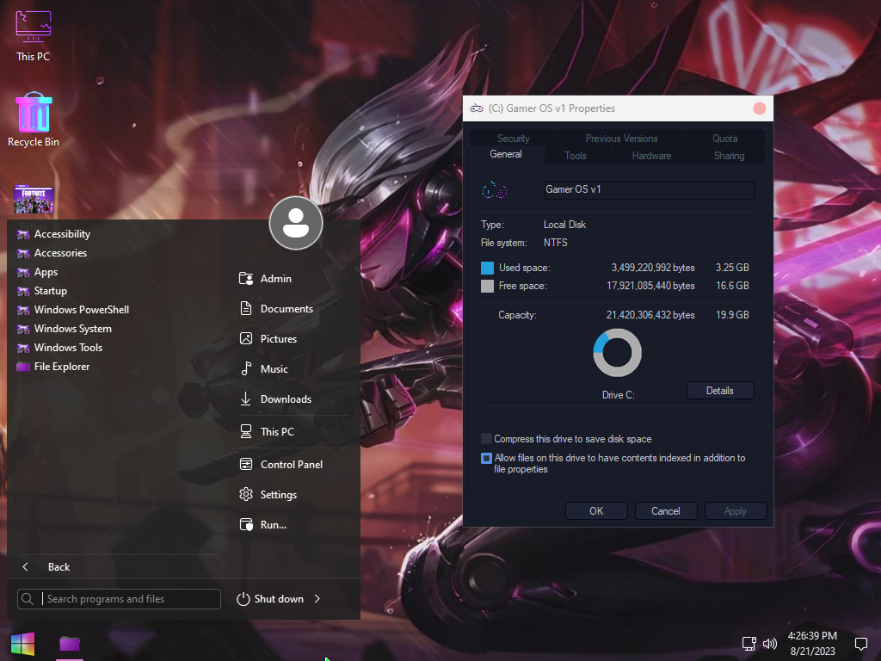Switch to the Quota tab
881x661 pixels.
coord(724,139)
